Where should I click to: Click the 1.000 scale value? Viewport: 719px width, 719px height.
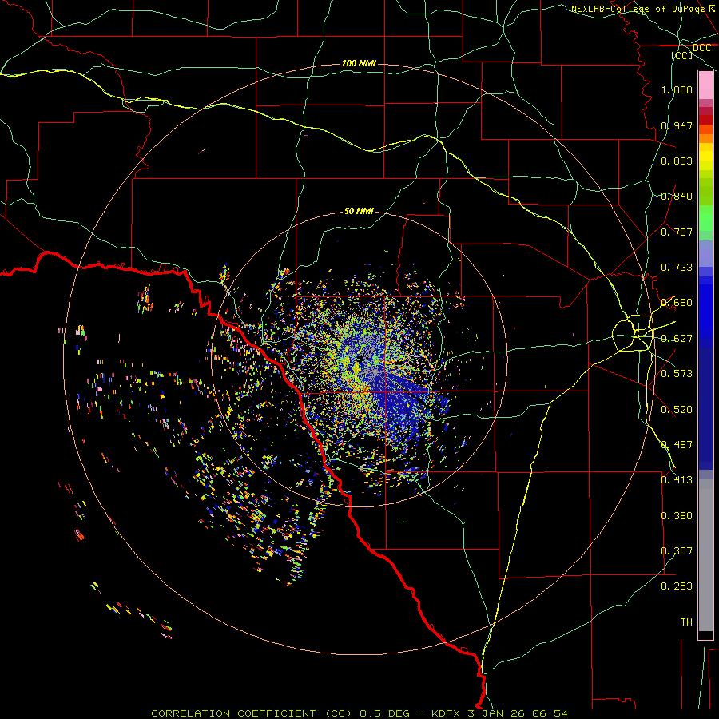pos(677,89)
